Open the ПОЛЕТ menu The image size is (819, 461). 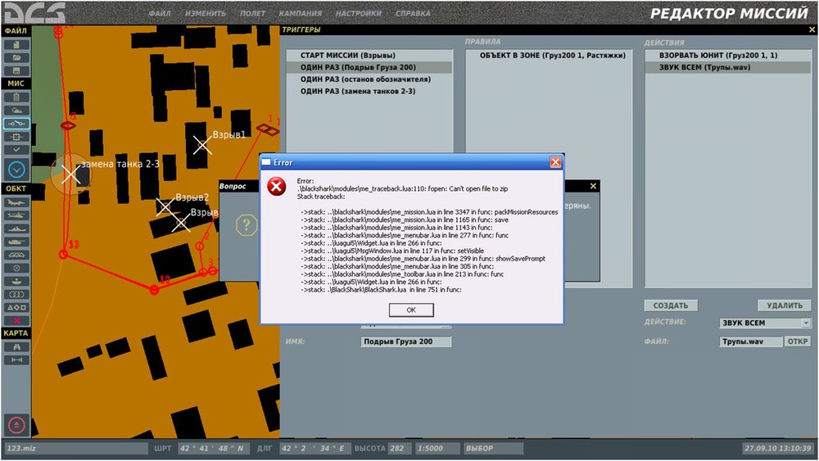(x=253, y=14)
